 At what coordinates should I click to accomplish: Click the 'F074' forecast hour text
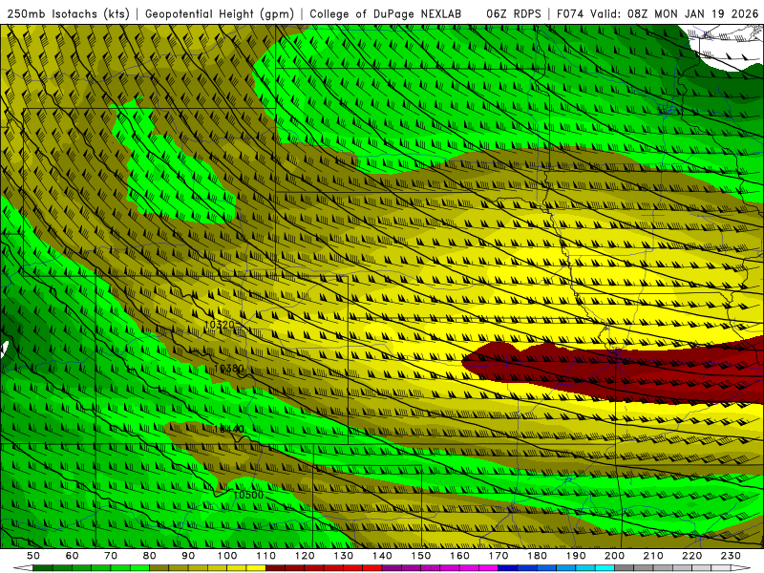[570, 14]
